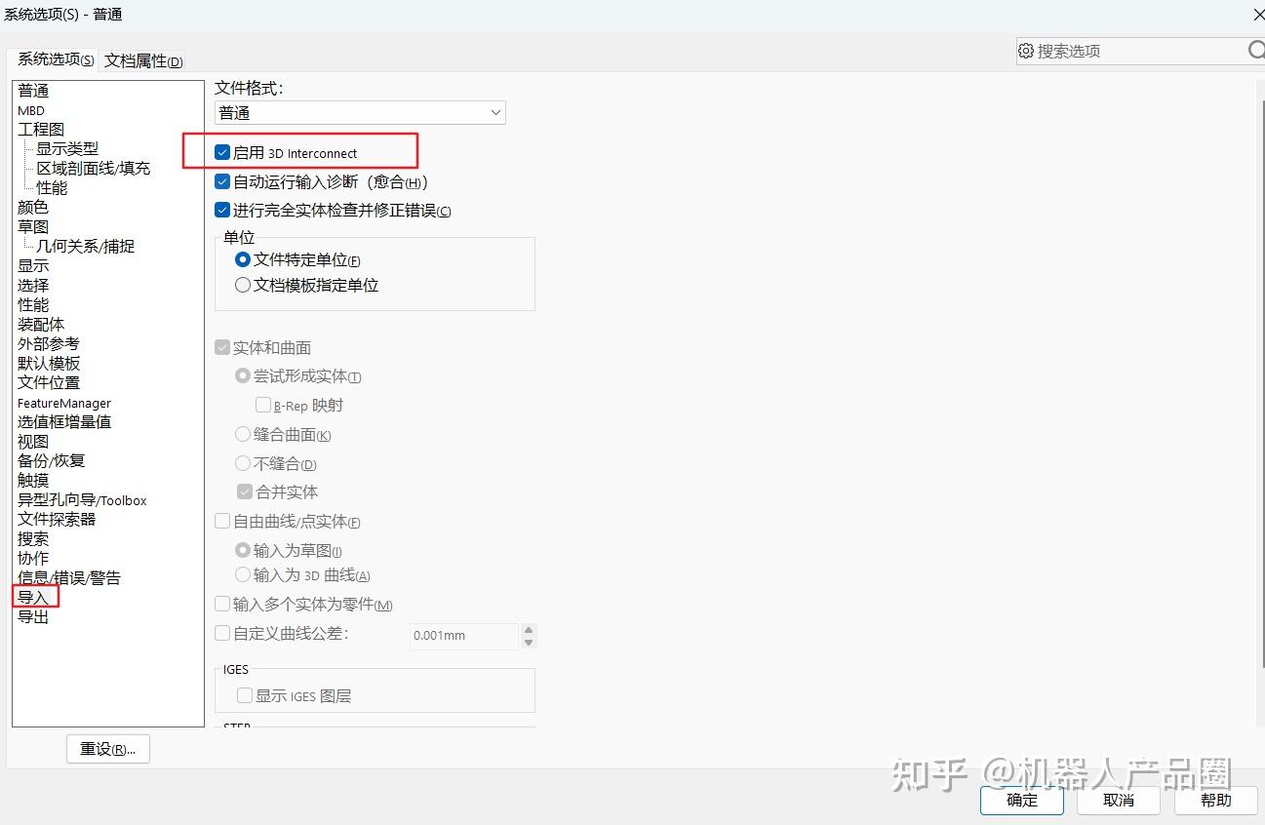
Task: Disable the 启用 3D Interconnect checkbox
Action: click(222, 152)
